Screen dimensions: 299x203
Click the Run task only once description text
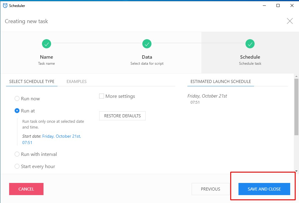pos(53,124)
